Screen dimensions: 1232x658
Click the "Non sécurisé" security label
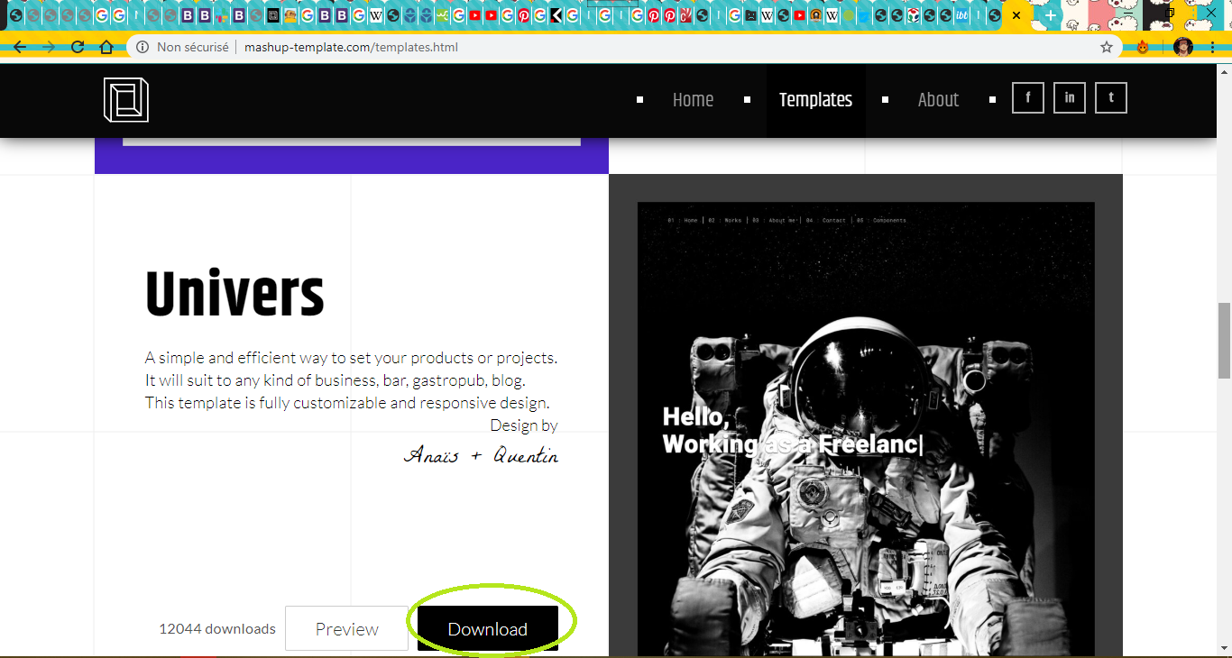193,47
